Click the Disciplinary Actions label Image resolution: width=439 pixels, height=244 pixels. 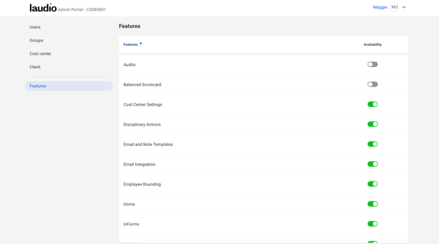pyautogui.click(x=142, y=124)
